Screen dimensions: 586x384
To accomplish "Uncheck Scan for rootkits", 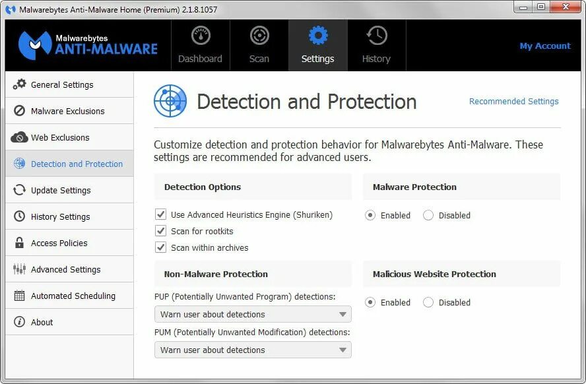I will (160, 231).
